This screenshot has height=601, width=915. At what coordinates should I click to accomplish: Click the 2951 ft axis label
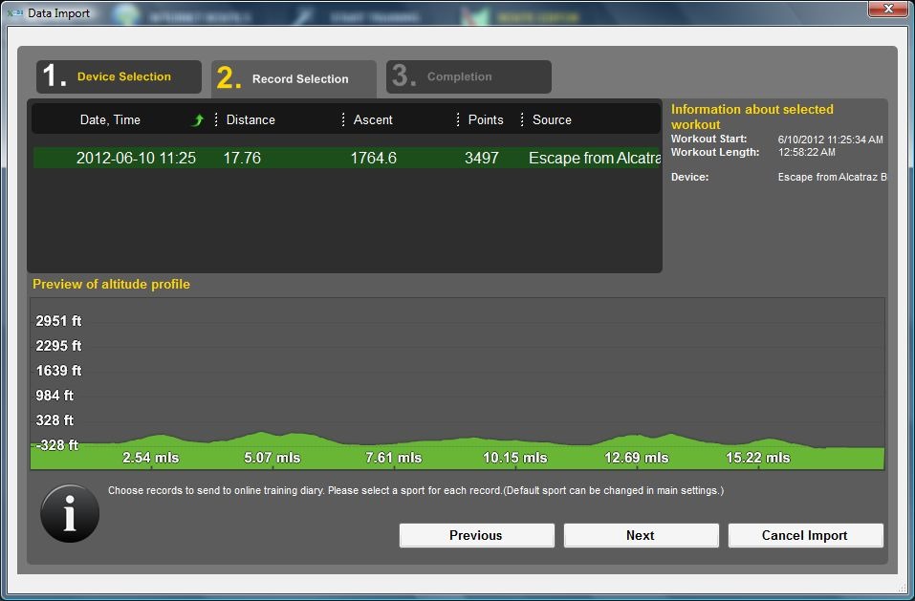click(59, 321)
